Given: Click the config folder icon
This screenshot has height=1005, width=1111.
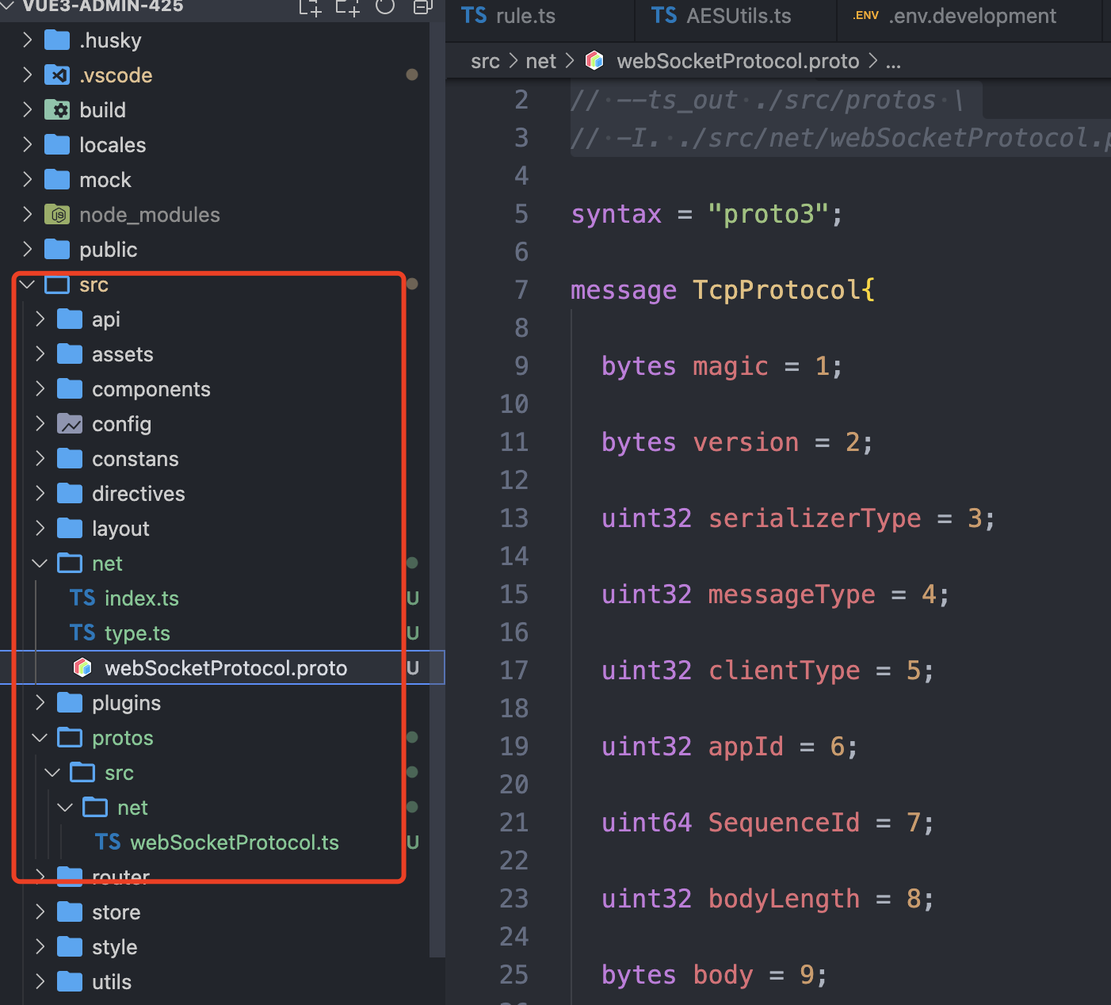Looking at the screenshot, I should pyautogui.click(x=70, y=424).
